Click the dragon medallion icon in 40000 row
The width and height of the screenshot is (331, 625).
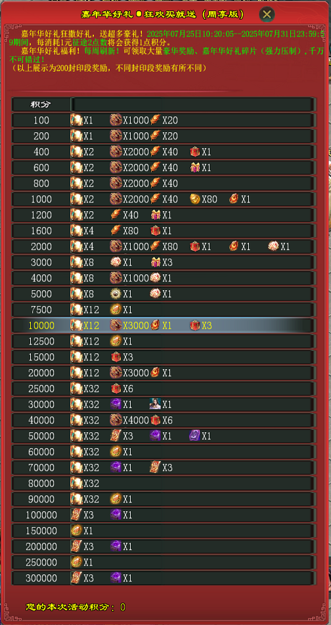point(116,420)
